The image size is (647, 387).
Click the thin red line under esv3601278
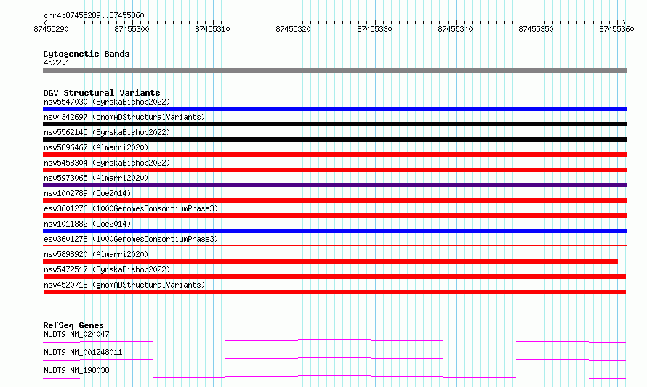[334, 246]
